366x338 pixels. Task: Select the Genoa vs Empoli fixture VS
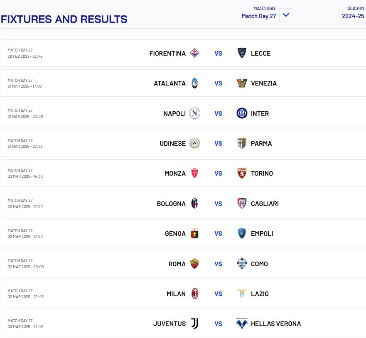[x=218, y=233]
